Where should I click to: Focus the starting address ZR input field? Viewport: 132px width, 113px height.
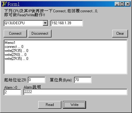(36, 80)
